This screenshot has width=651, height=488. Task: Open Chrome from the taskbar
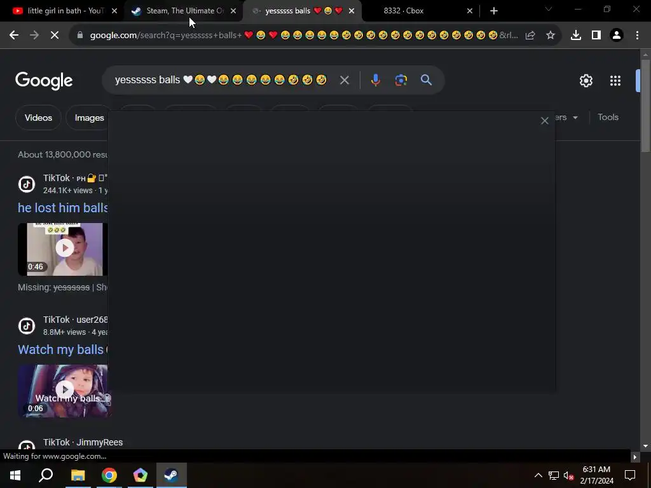pyautogui.click(x=109, y=475)
